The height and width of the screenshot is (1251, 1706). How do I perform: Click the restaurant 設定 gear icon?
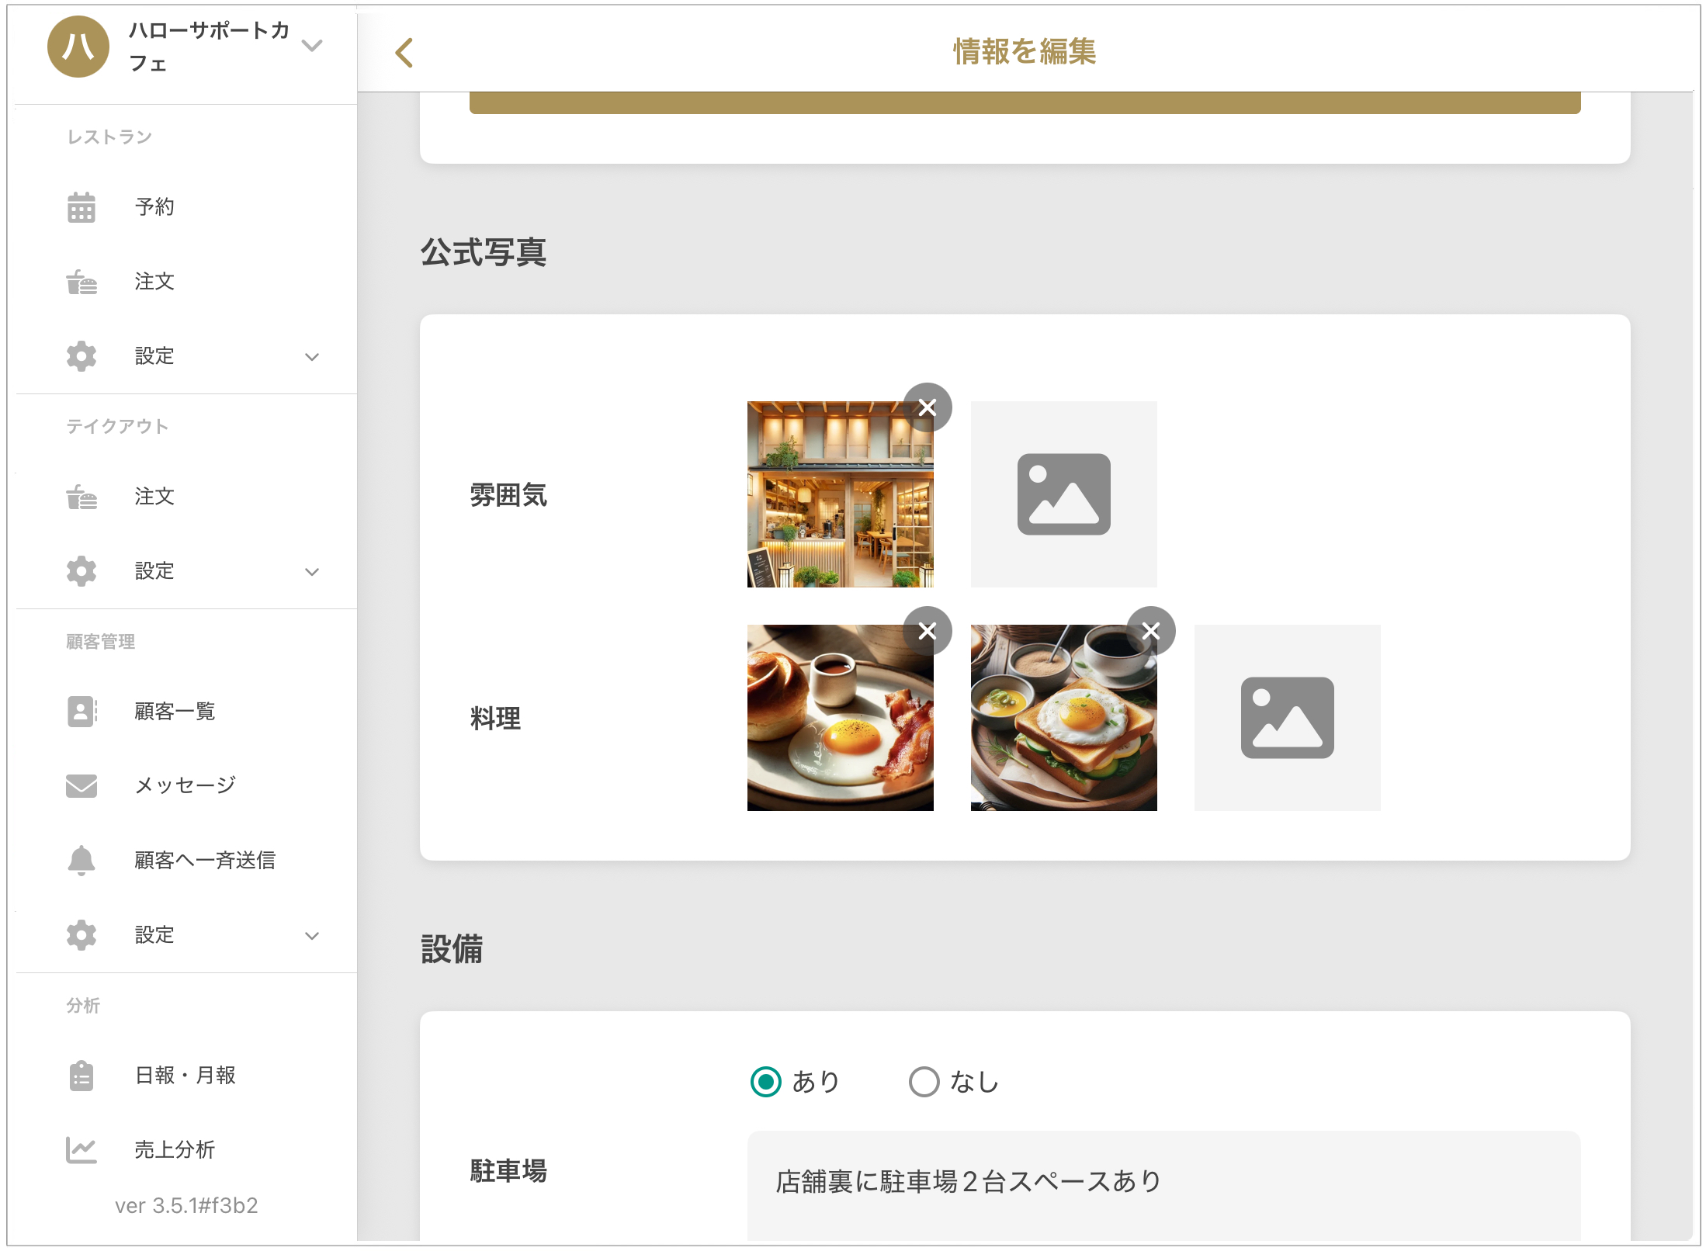(x=81, y=356)
